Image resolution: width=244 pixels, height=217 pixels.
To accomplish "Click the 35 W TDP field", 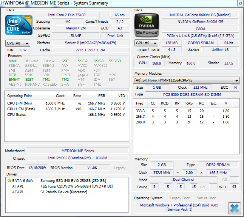I will pyautogui.click(x=22, y=50).
